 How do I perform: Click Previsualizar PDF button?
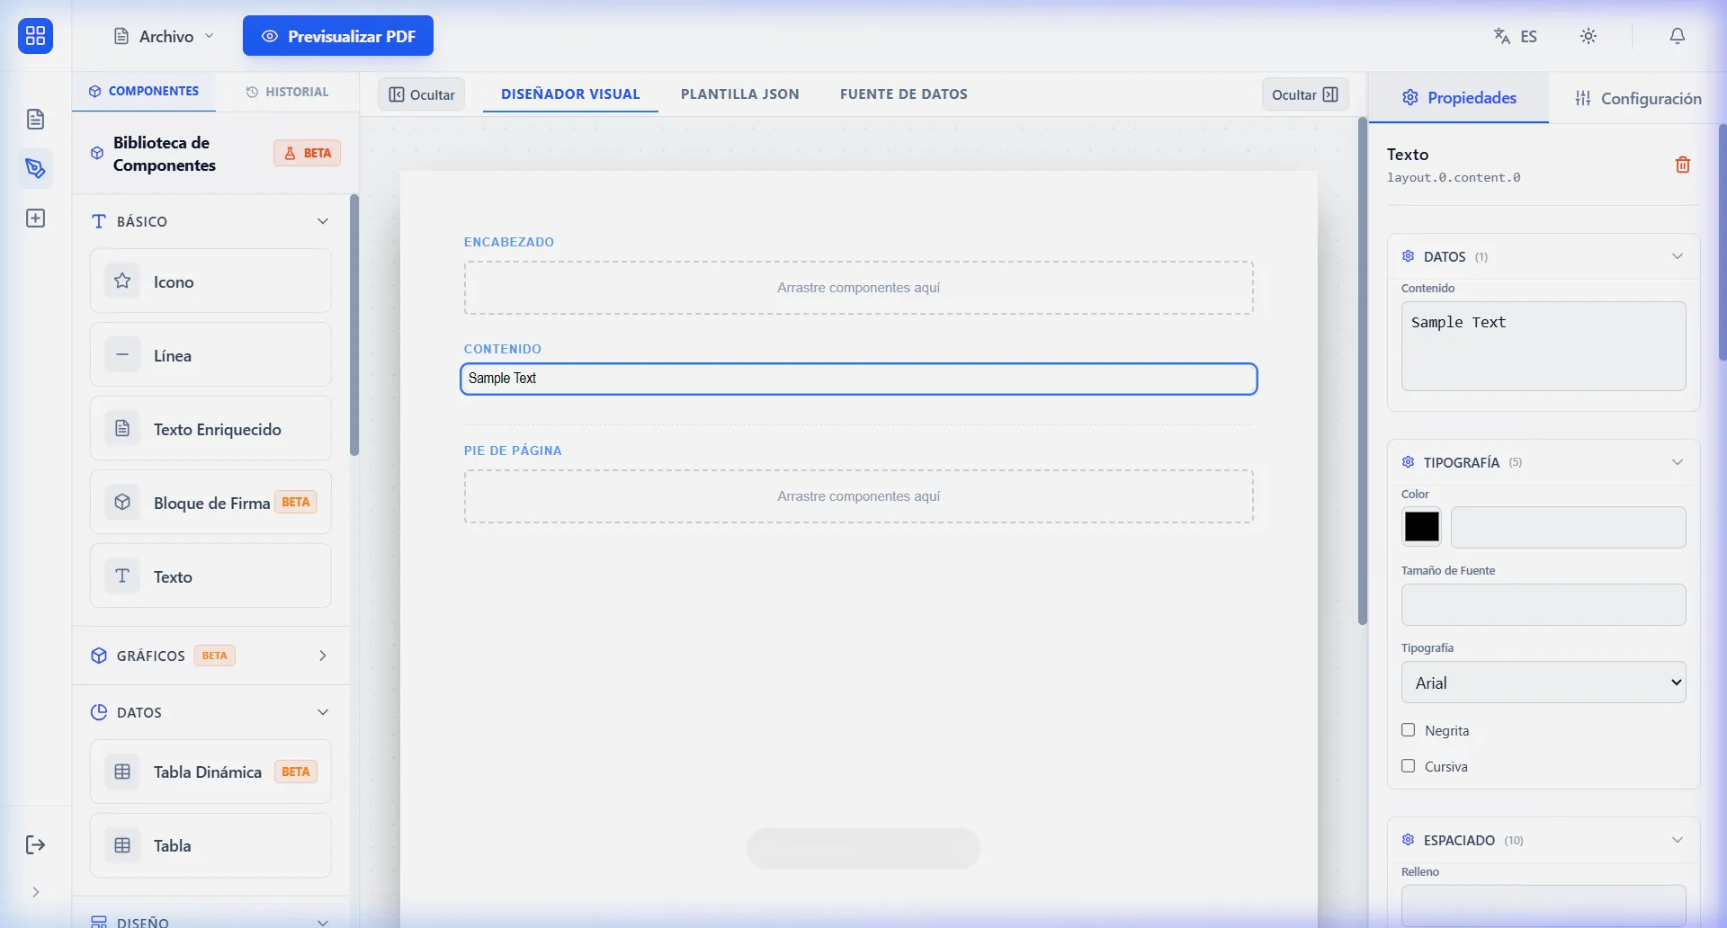click(x=338, y=36)
